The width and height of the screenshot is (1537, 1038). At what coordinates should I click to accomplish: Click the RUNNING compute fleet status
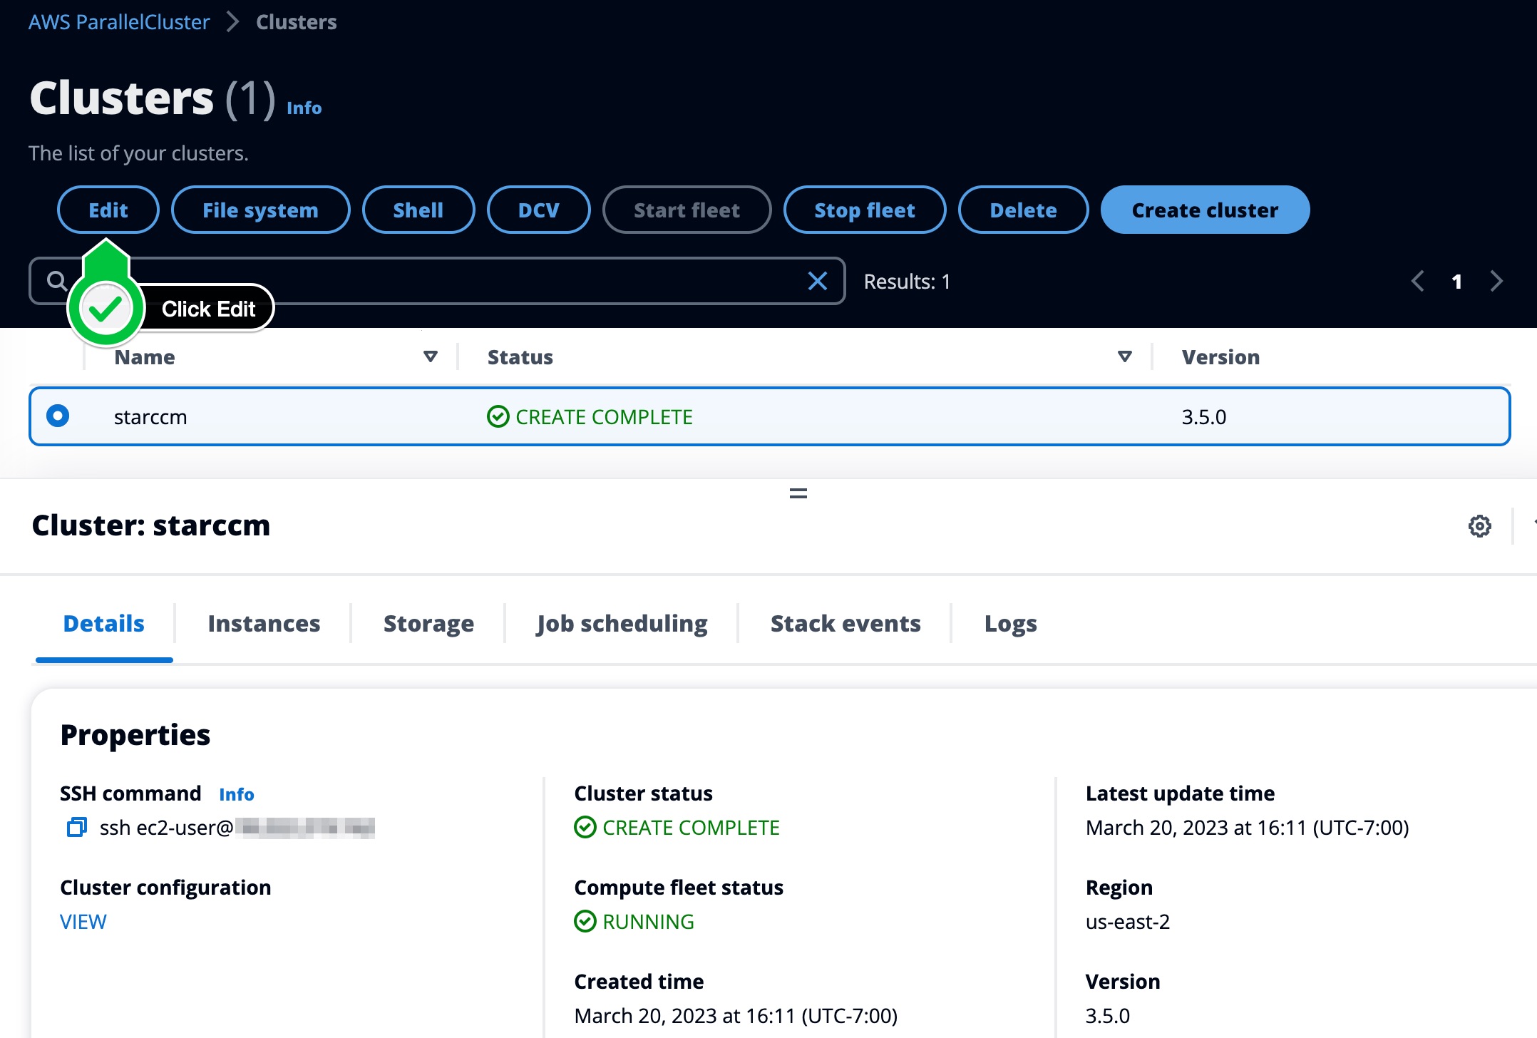(x=634, y=922)
